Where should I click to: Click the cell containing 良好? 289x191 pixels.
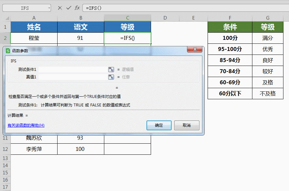click(268, 60)
